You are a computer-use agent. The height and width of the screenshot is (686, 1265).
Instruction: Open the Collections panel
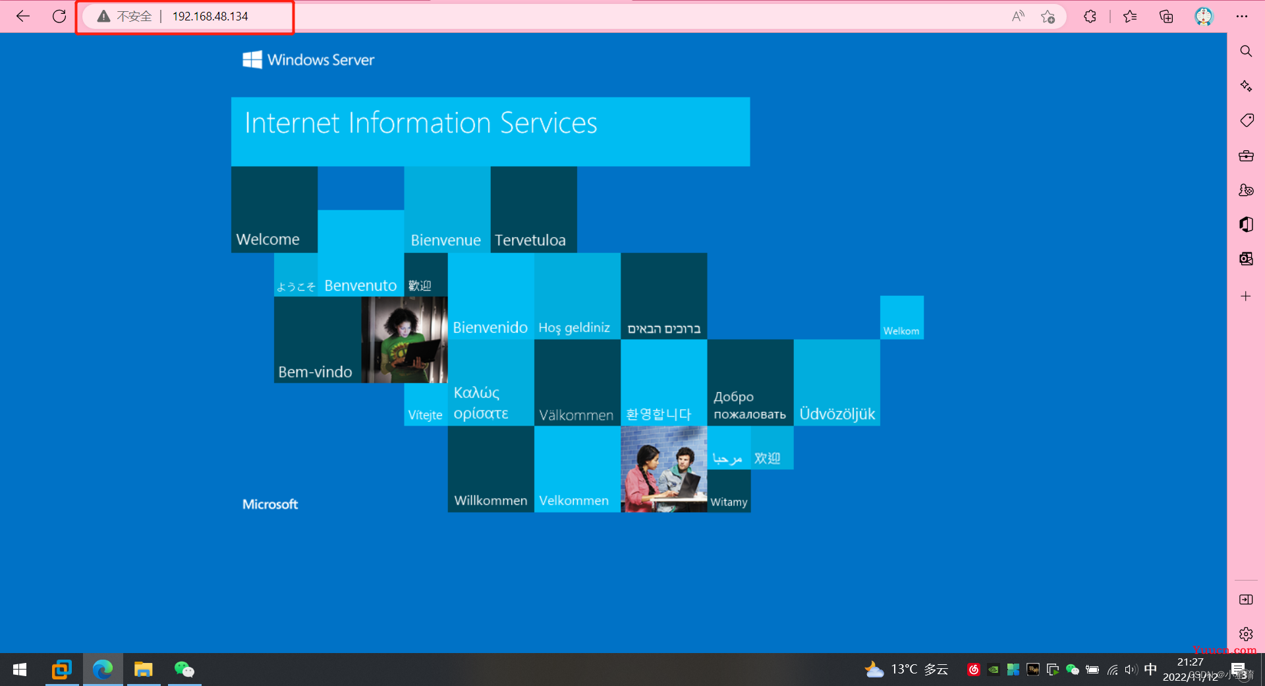point(1166,16)
